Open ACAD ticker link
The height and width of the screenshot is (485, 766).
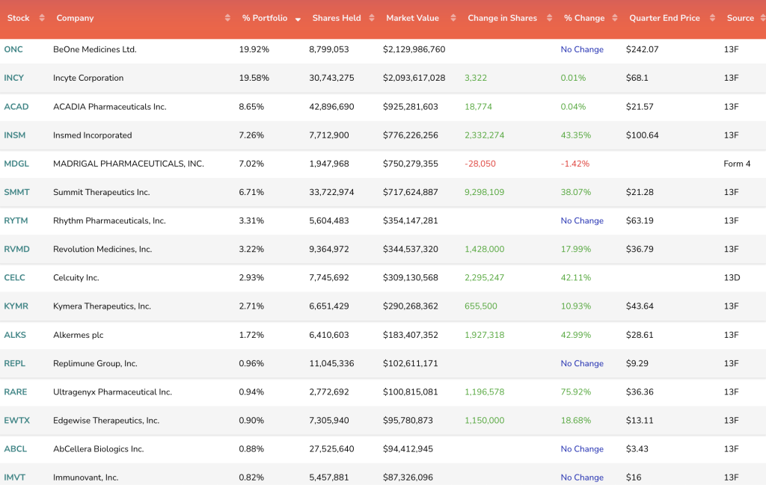tap(16, 107)
